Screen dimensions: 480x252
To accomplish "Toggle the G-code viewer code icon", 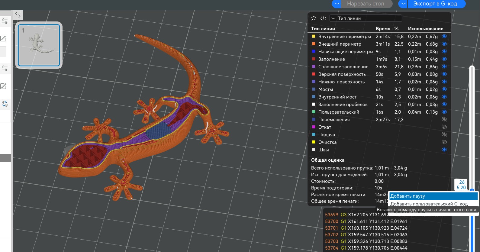I will [323, 18].
